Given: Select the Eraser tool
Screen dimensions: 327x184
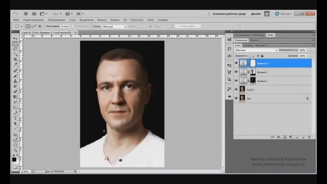Looking at the screenshot, I should [15, 91].
